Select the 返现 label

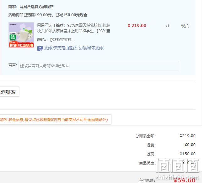coord(151,154)
